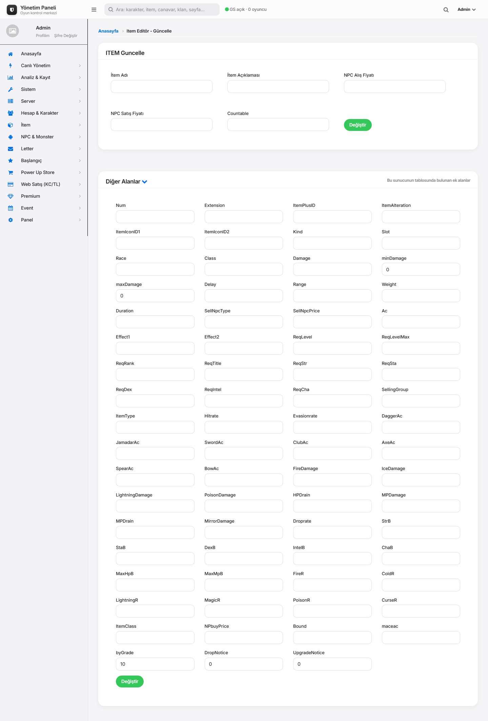Click the Server stack icon
The width and height of the screenshot is (488, 721).
pyautogui.click(x=11, y=101)
